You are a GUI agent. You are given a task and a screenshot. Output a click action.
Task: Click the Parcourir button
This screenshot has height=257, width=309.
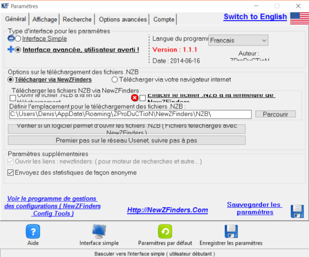pos(275,114)
